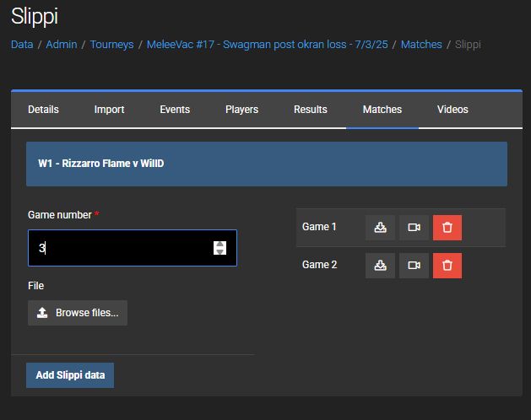531x420 pixels.
Task: Click the W1 - Rizzarro Flame v WillD header
Action: click(267, 164)
